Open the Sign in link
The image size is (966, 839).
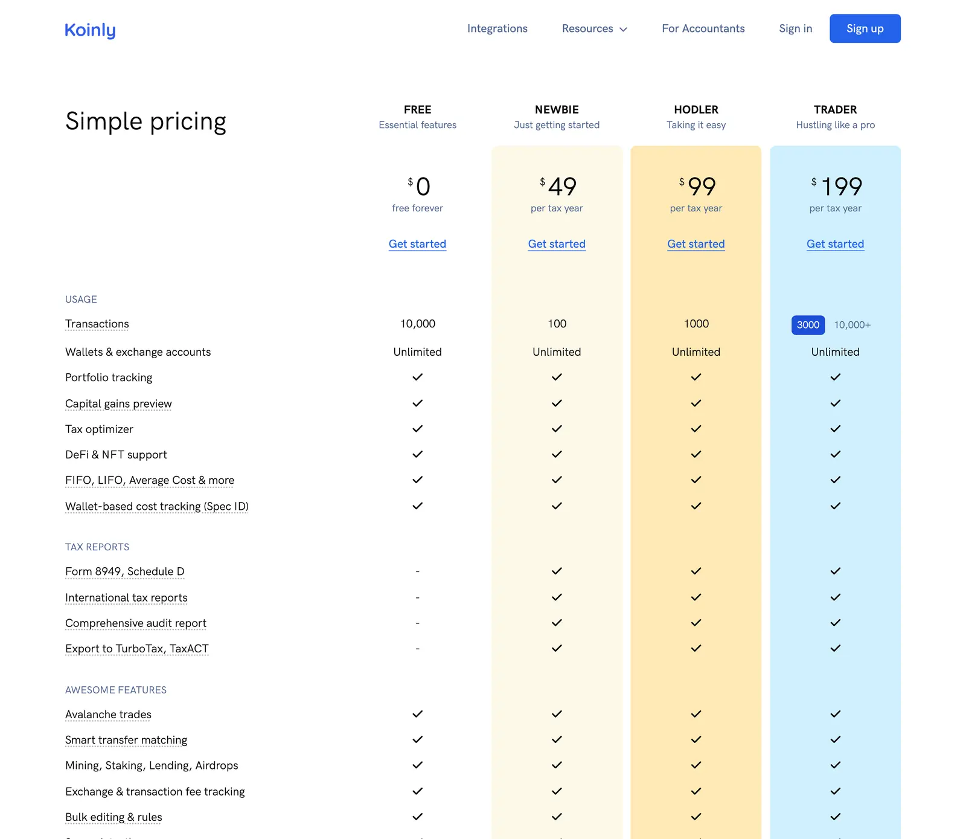pyautogui.click(x=796, y=28)
